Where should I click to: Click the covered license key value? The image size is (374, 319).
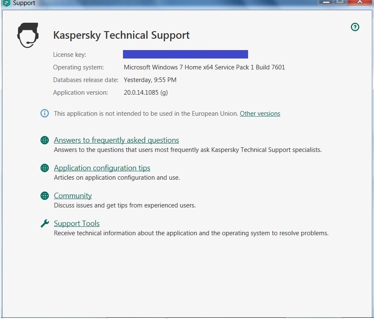coord(185,54)
